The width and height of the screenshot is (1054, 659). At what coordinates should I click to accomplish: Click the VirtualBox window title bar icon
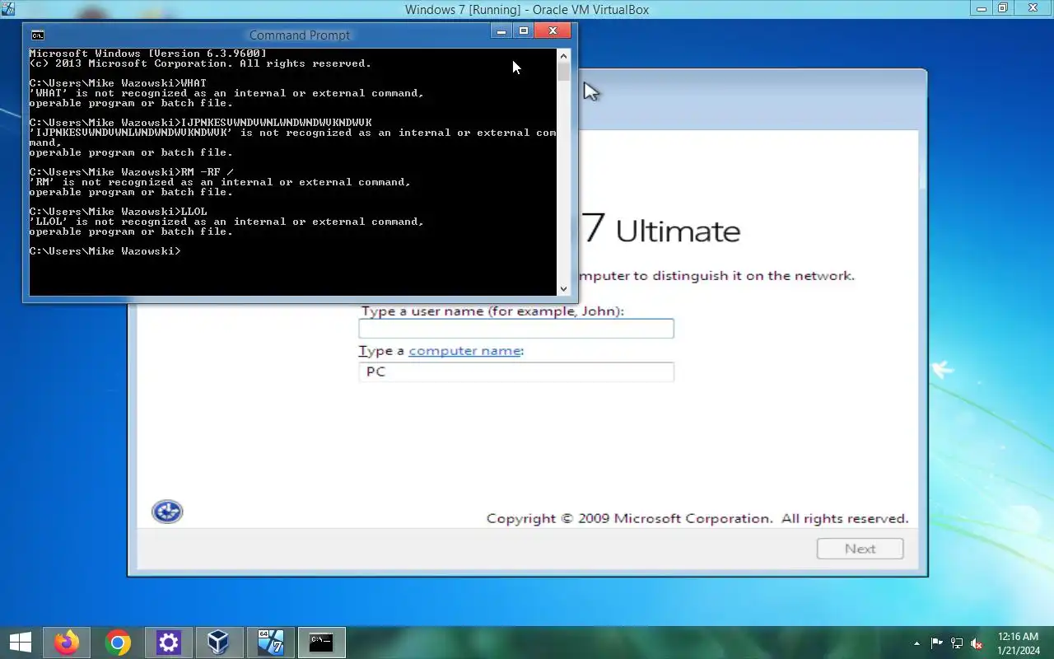coord(8,9)
